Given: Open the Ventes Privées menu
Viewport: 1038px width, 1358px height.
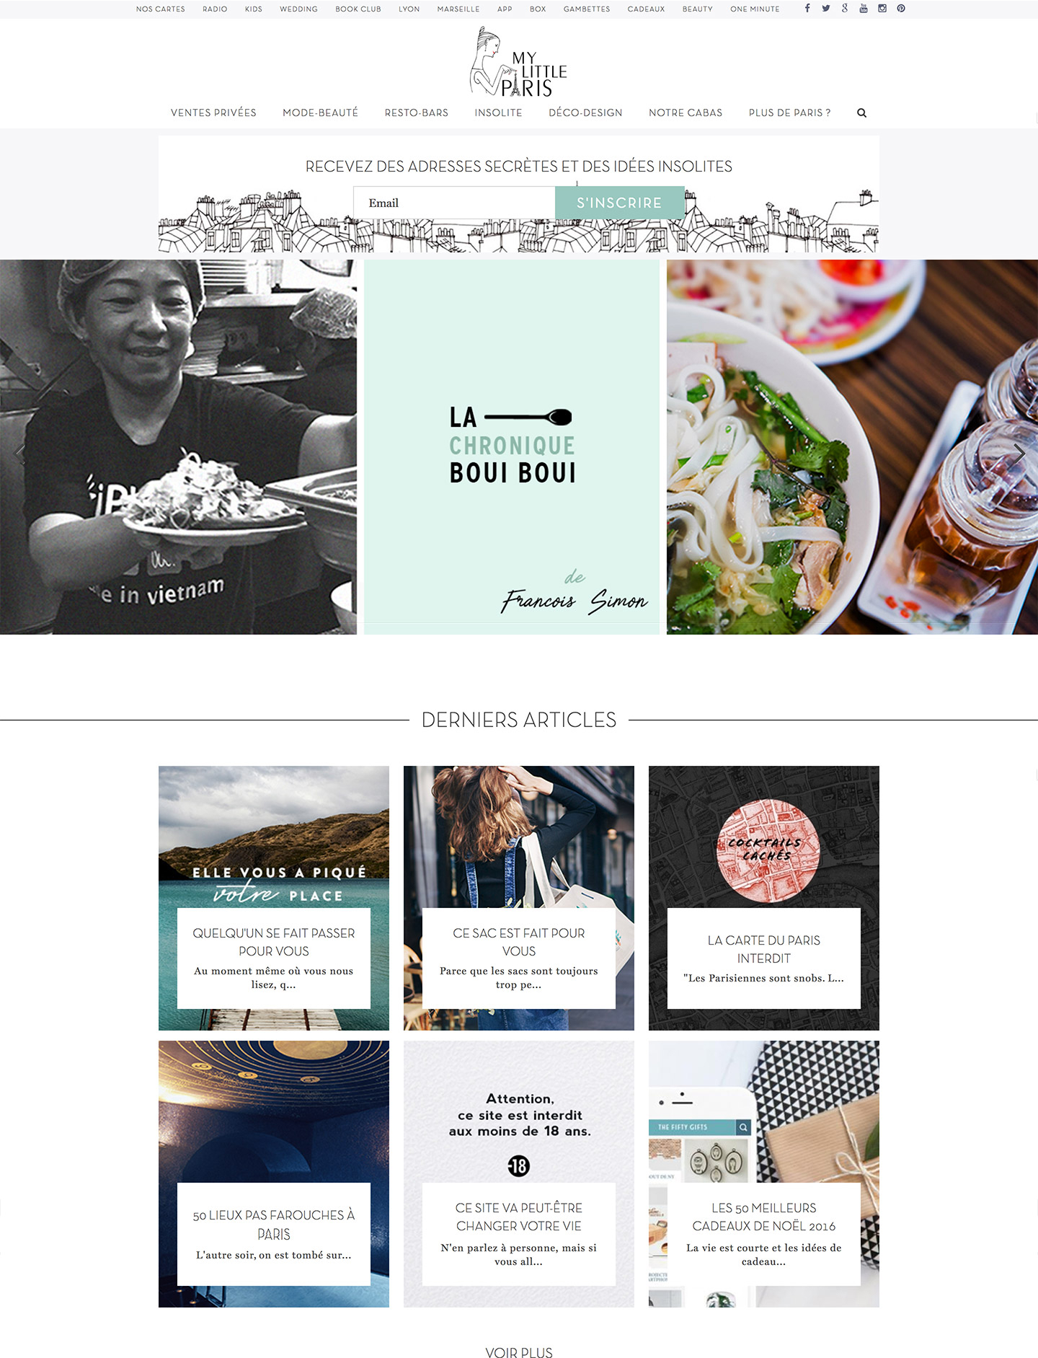Looking at the screenshot, I should point(213,113).
